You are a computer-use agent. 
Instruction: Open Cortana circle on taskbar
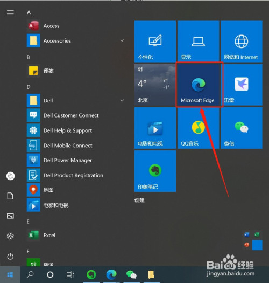[50, 275]
